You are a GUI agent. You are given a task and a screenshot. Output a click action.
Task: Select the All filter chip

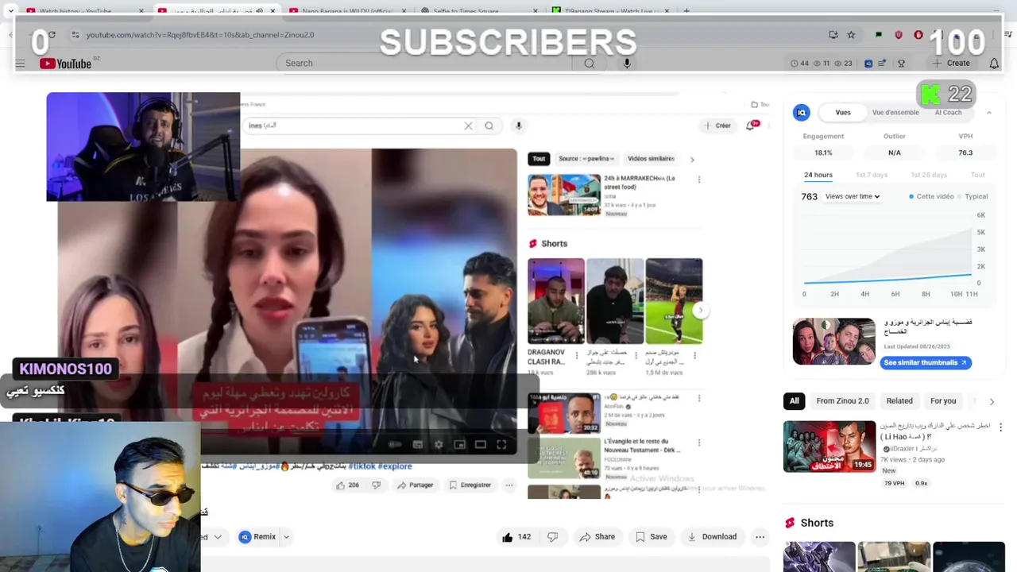[x=794, y=401]
